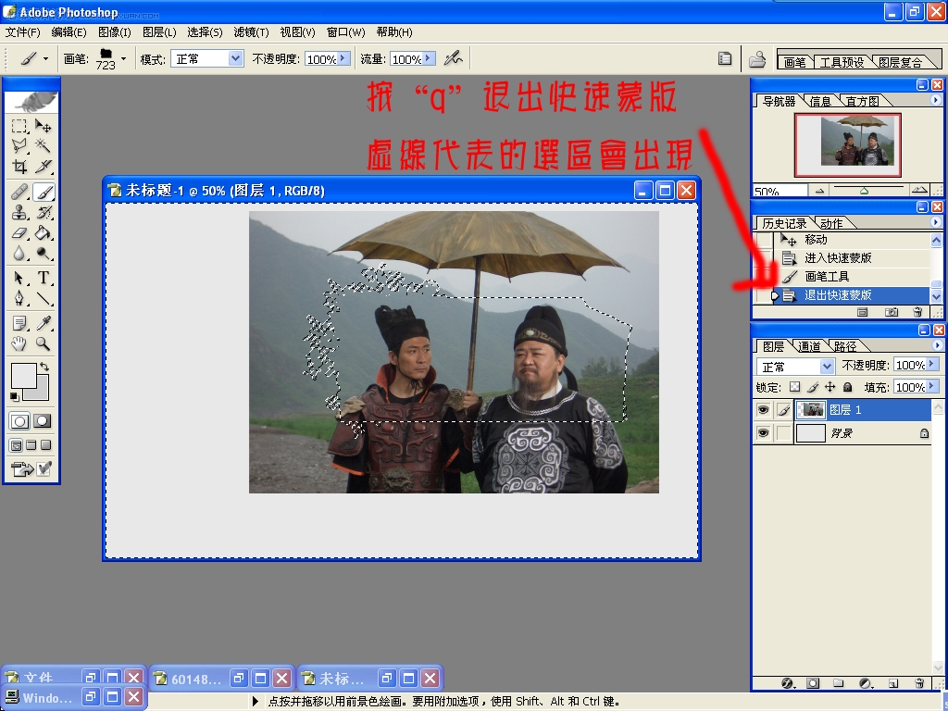Switch to the 通道 tab
The image size is (948, 711).
pos(809,346)
